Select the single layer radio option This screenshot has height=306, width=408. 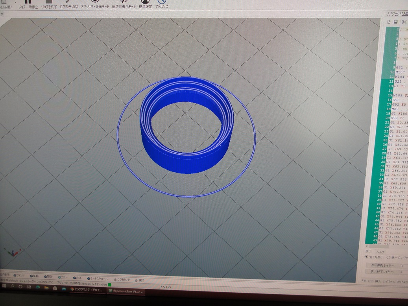pos(397,258)
